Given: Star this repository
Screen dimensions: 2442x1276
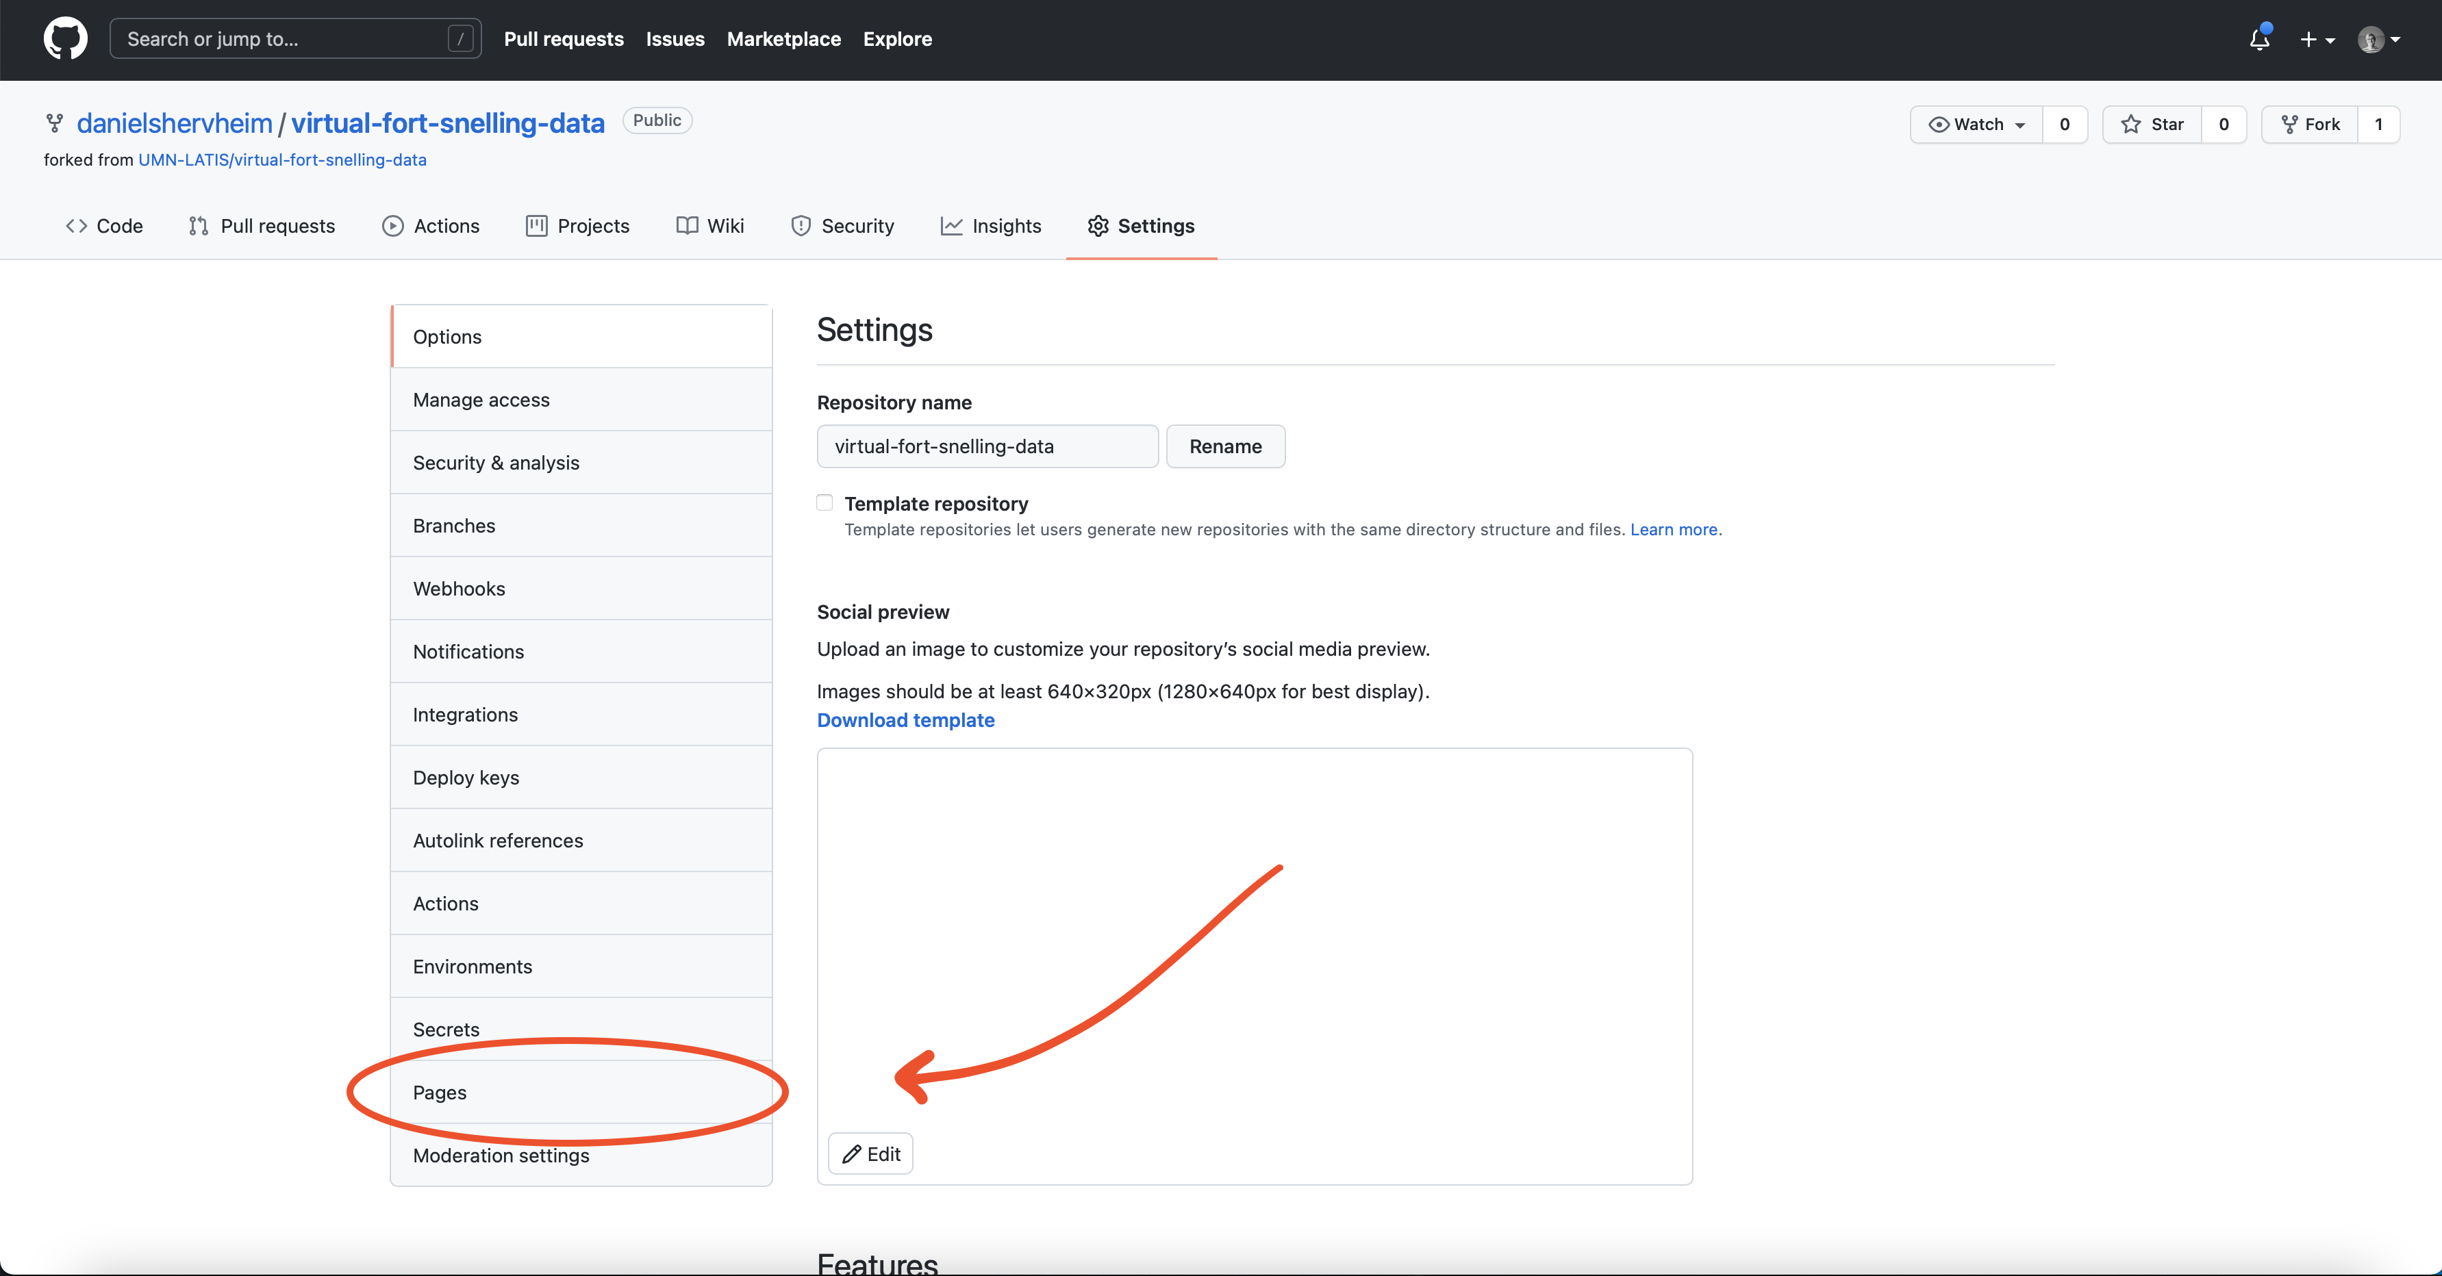Looking at the screenshot, I should point(2152,124).
